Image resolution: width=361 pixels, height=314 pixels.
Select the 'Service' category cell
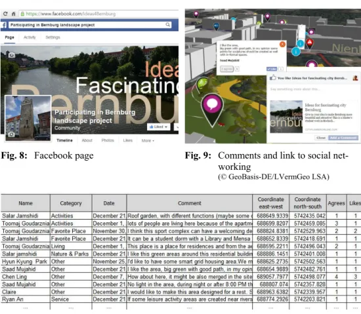click(x=71, y=300)
